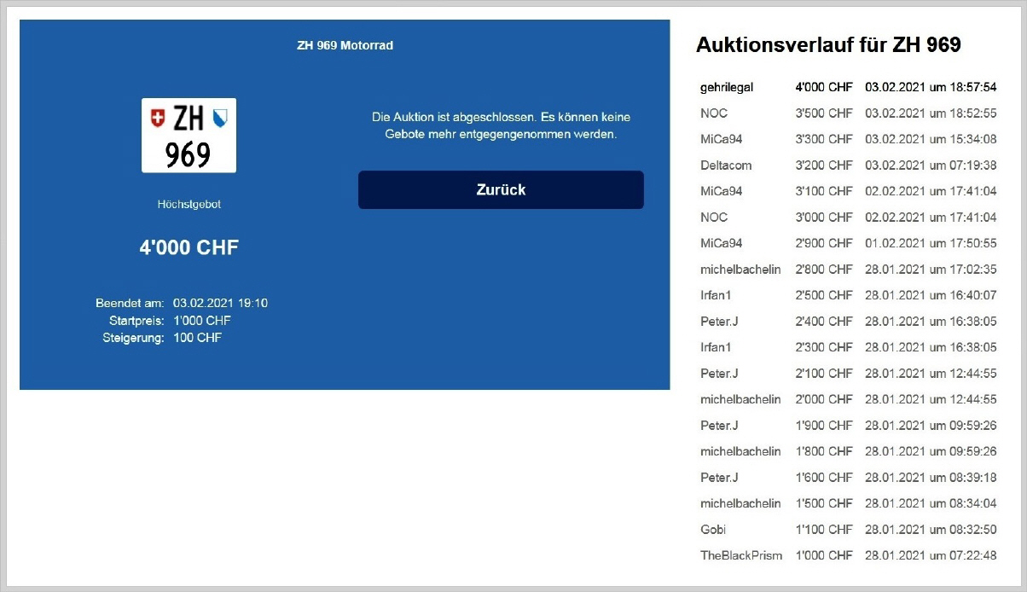Click the Swiss cross emblem on the plate
This screenshot has height=592, width=1027.
[x=157, y=119]
